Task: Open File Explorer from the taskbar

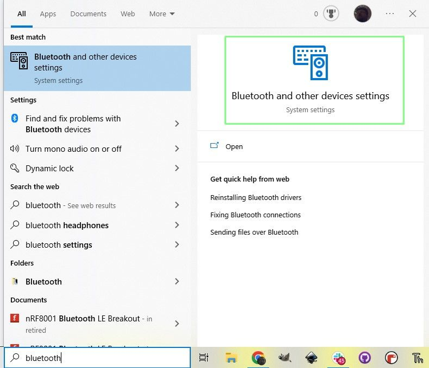Action: 231,358
